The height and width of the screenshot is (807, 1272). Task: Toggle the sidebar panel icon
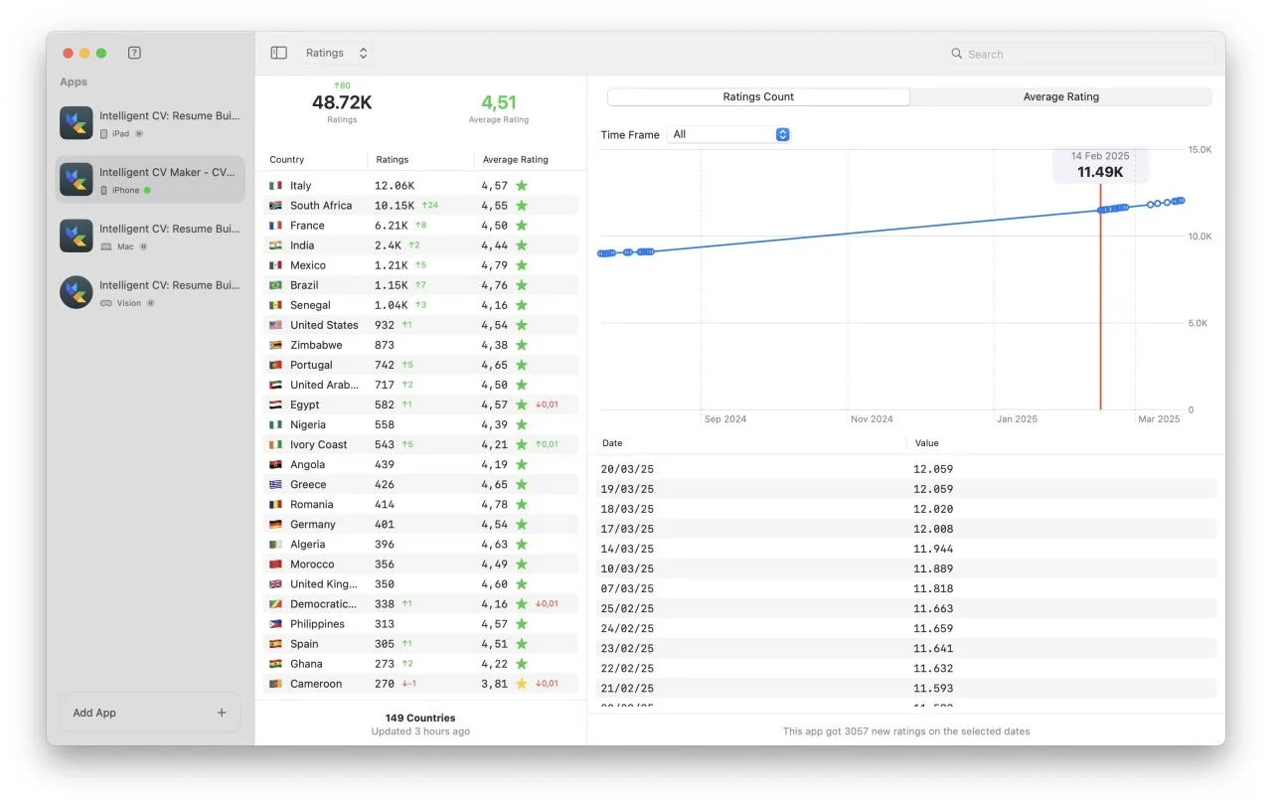point(279,53)
